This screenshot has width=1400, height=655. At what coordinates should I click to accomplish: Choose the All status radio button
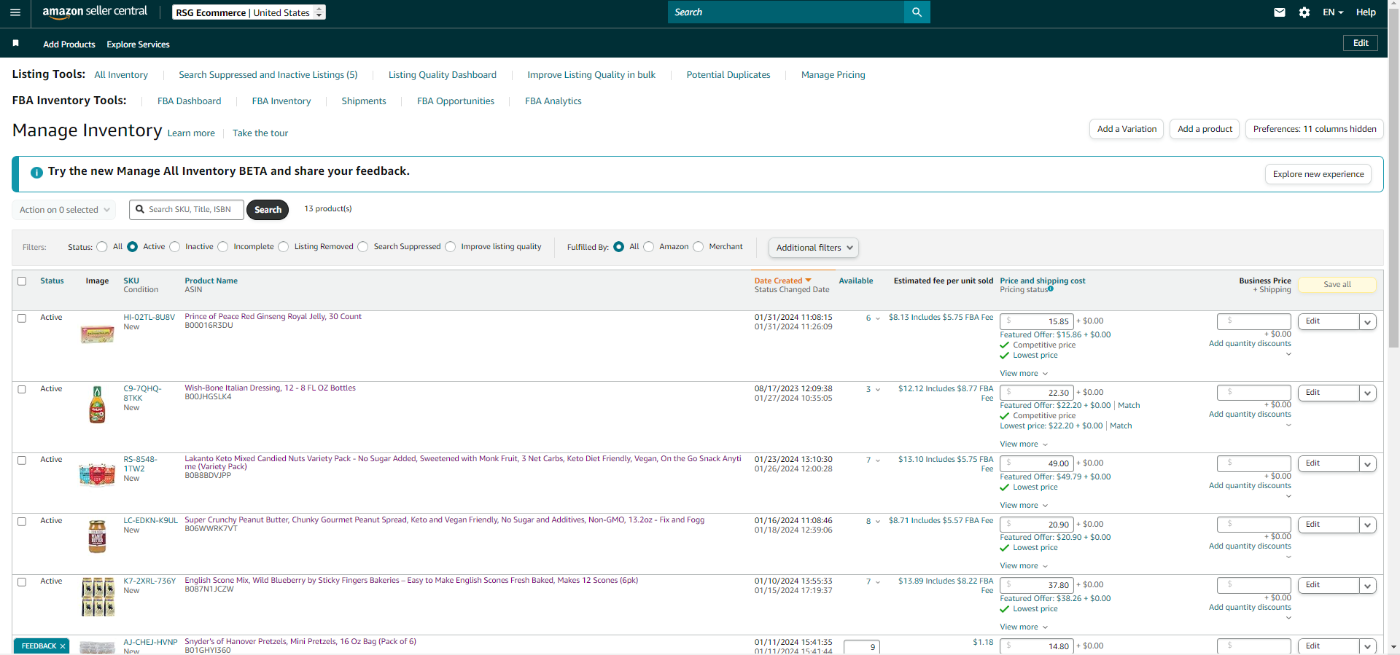point(102,247)
